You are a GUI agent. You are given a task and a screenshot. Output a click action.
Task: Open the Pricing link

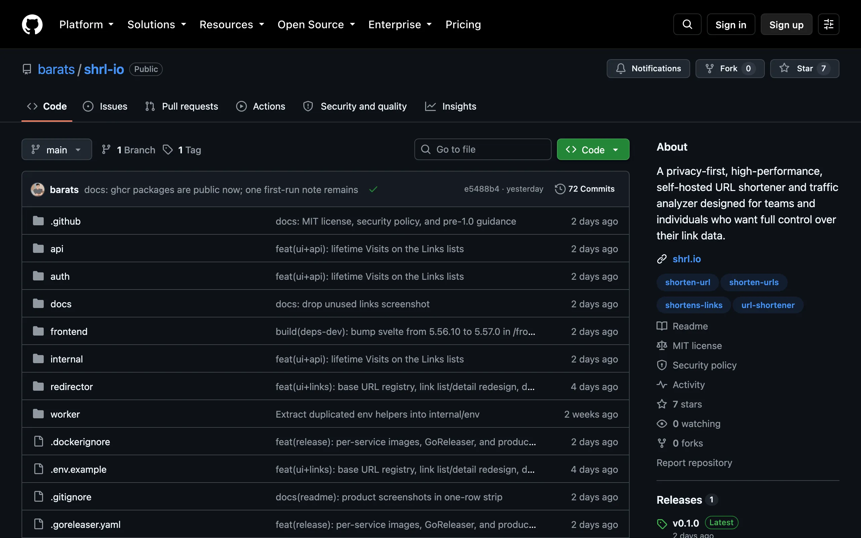click(463, 24)
